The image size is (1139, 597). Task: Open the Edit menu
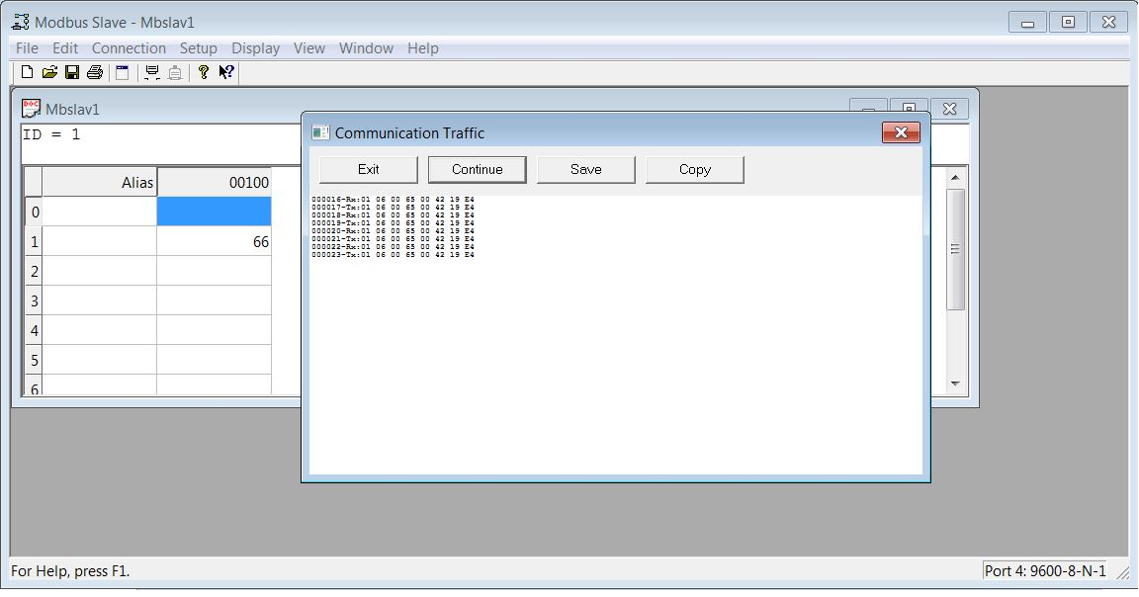click(64, 47)
